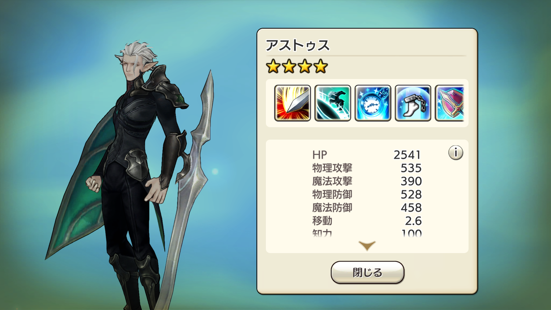The image size is (551, 310).
Task: Select the HP stat row
Action: coord(367,155)
